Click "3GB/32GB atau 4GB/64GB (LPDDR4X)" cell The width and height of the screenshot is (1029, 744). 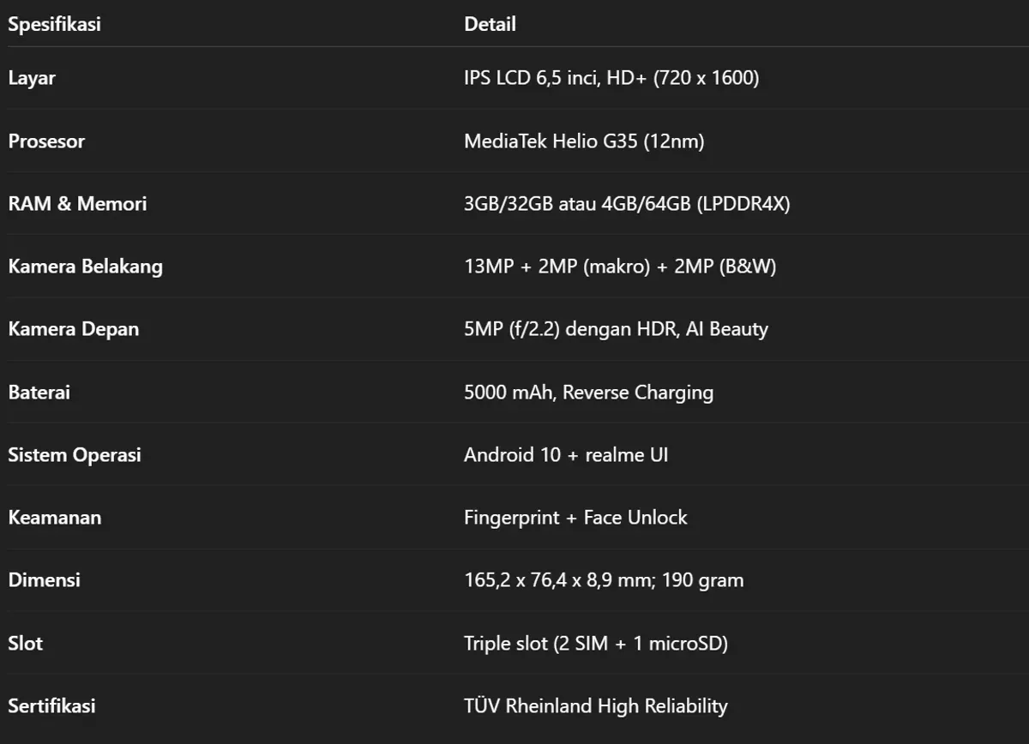pos(627,203)
